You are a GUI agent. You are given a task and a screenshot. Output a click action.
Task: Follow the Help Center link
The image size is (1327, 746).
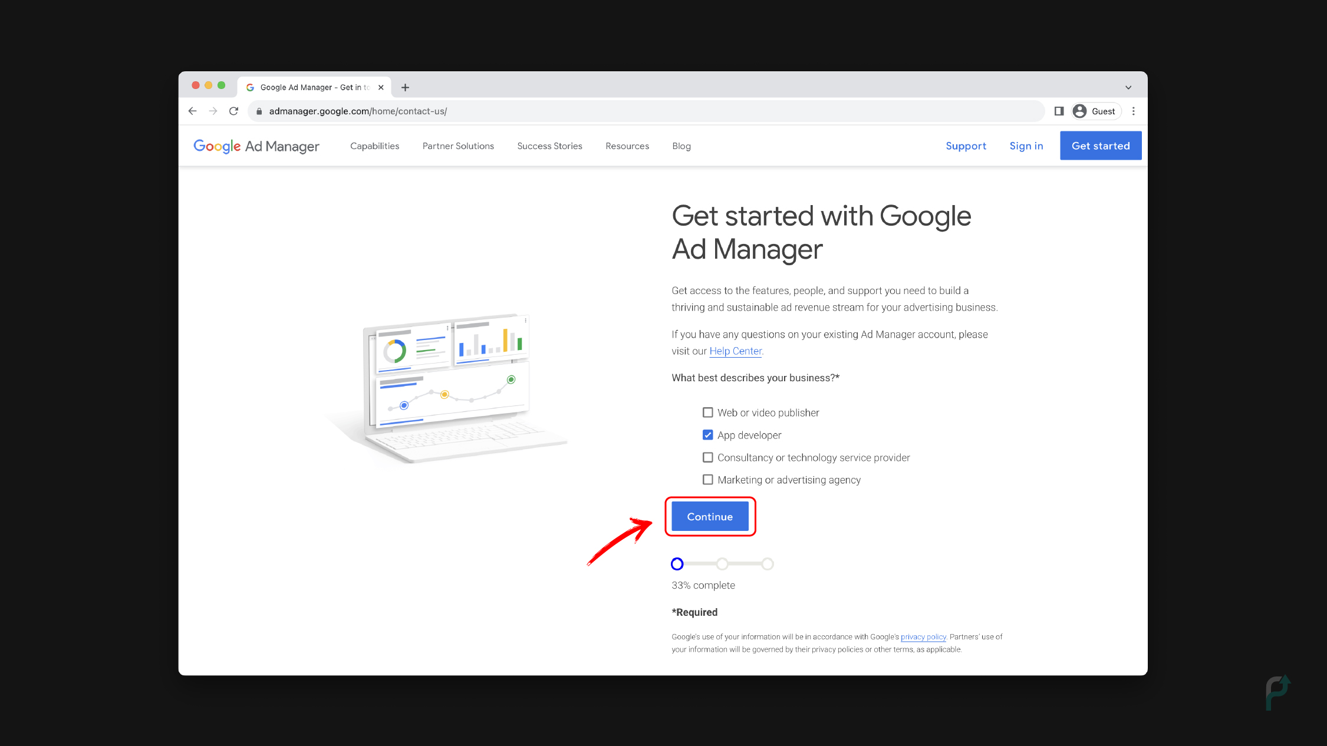pyautogui.click(x=735, y=351)
